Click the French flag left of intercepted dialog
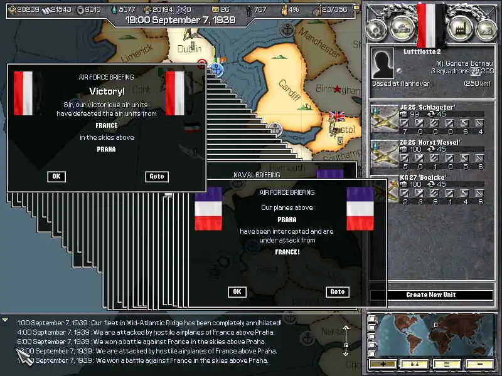Image resolution: width=502 pixels, height=376 pixels. coord(208,209)
